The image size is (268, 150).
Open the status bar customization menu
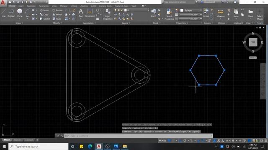point(266,140)
